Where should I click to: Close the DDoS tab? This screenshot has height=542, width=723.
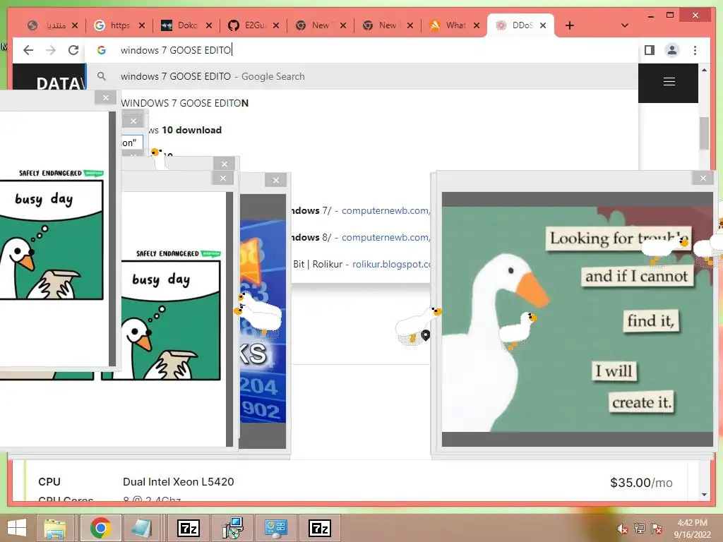(x=543, y=25)
